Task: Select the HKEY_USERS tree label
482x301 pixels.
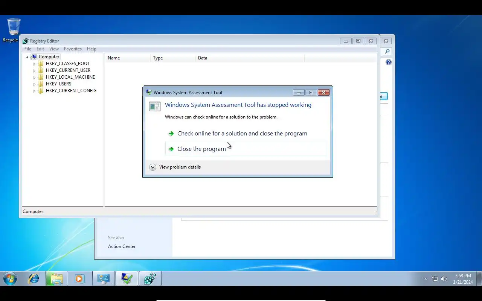Action: click(x=58, y=84)
